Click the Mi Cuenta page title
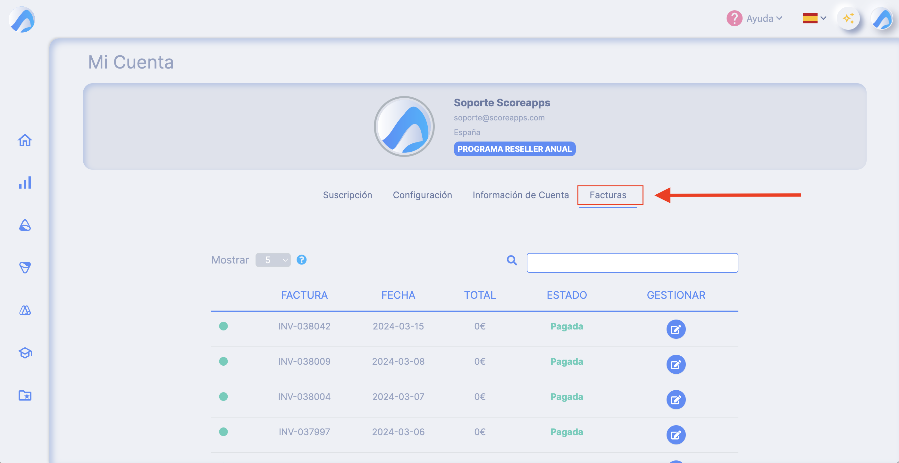The width and height of the screenshot is (899, 463). (x=130, y=62)
